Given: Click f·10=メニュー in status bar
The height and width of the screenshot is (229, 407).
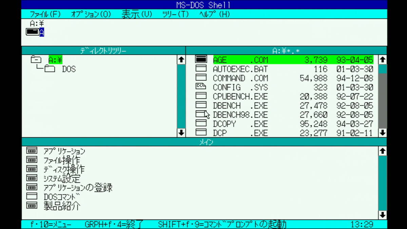Looking at the screenshot, I should 51,224.
